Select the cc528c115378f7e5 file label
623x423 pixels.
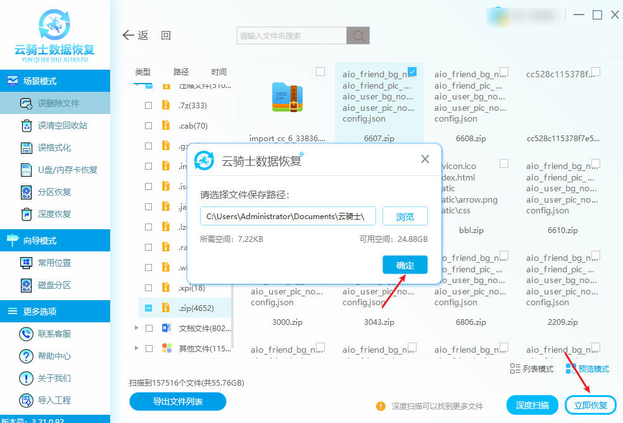pyautogui.click(x=563, y=138)
